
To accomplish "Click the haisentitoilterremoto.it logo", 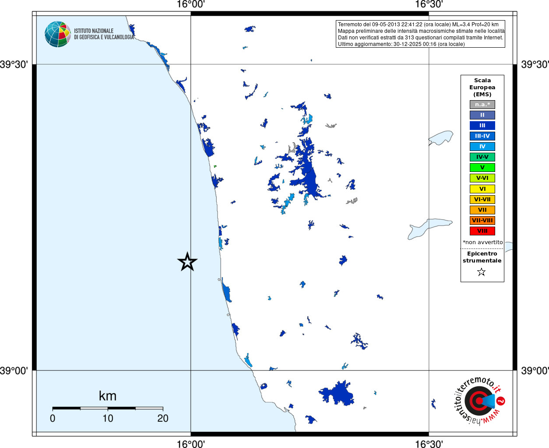I will [x=478, y=400].
